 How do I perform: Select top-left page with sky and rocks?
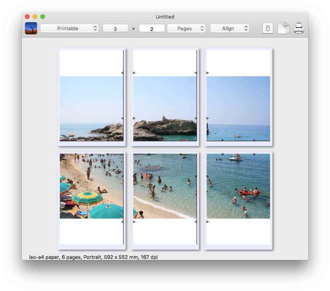(x=92, y=97)
